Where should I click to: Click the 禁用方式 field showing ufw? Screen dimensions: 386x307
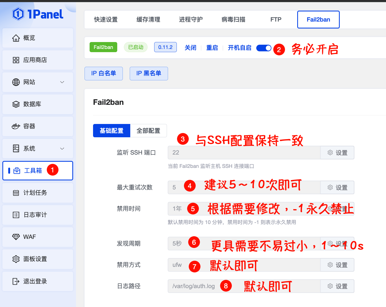244,265
